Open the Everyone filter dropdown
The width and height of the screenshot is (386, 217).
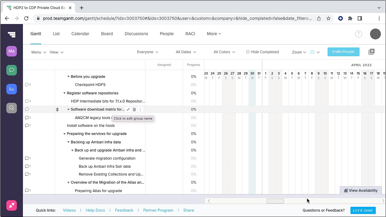pos(148,52)
